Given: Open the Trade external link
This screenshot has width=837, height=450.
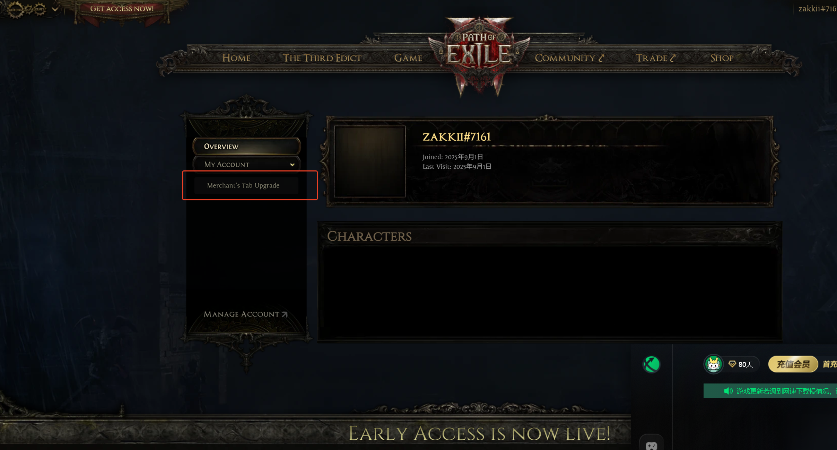Looking at the screenshot, I should pos(655,58).
